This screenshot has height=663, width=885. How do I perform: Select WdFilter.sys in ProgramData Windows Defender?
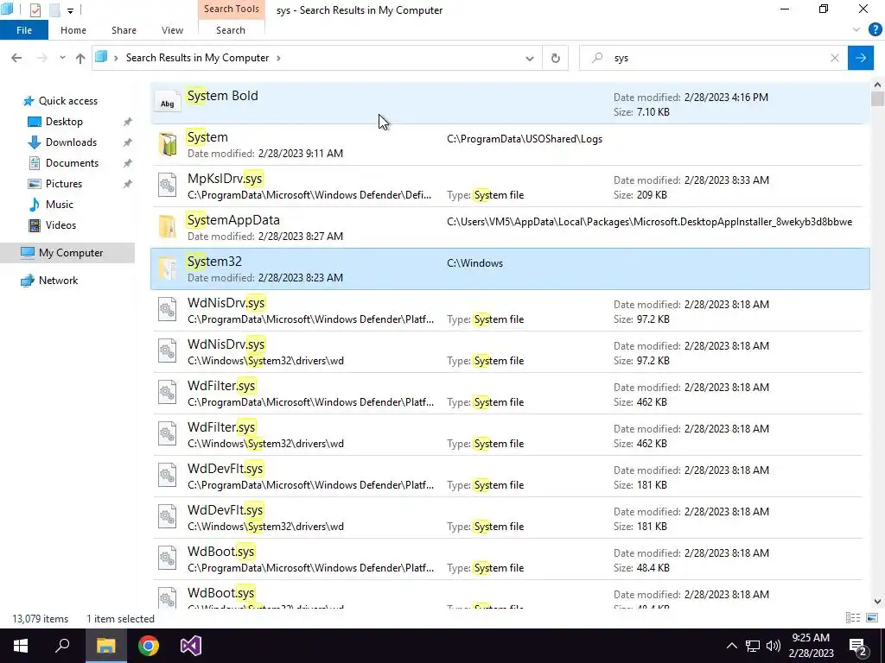pos(510,393)
